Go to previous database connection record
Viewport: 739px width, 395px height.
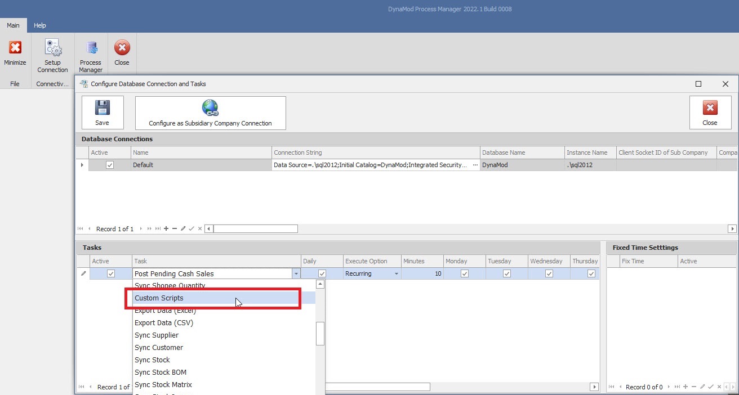[89, 228]
